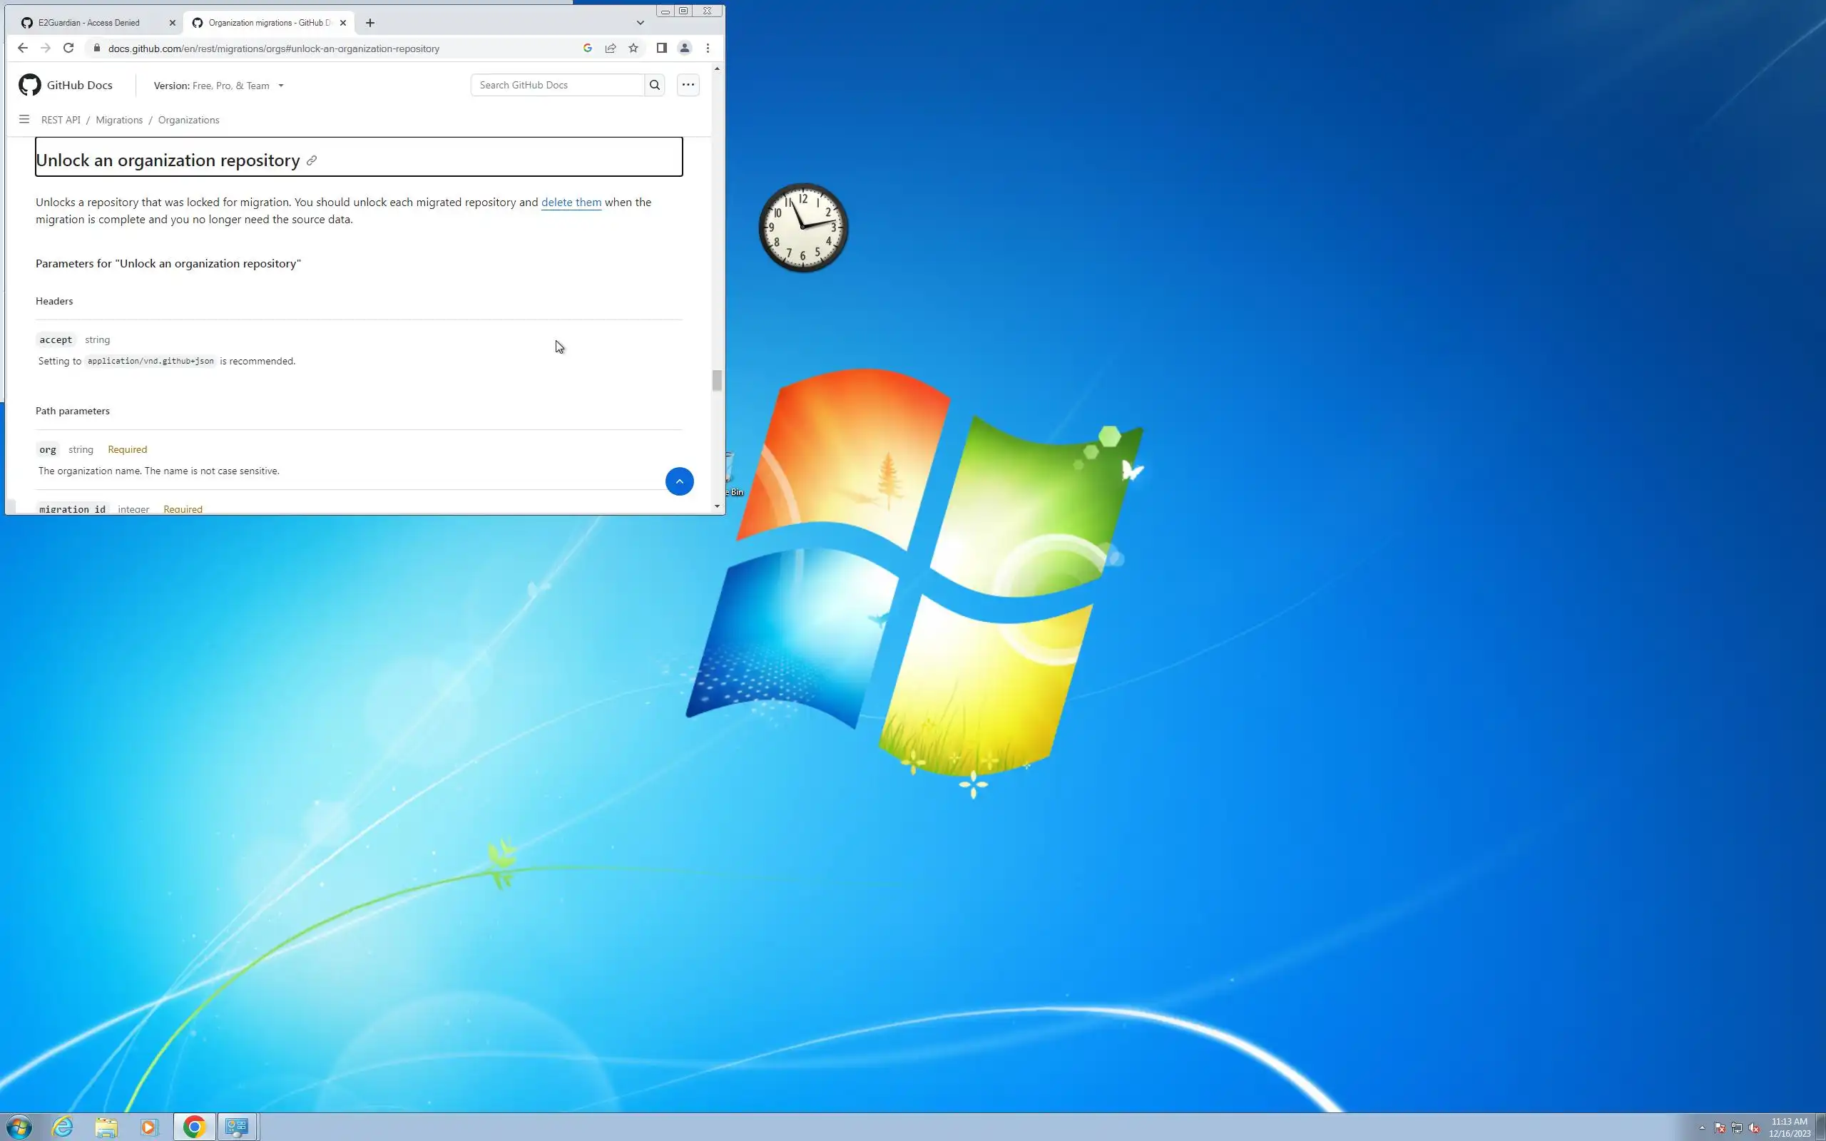Click the GitHub Docs octocat logo
Viewport: 1826px width, 1141px height.
pyautogui.click(x=30, y=86)
